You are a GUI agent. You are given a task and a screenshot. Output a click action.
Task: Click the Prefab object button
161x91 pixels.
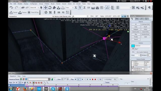tap(136, 37)
